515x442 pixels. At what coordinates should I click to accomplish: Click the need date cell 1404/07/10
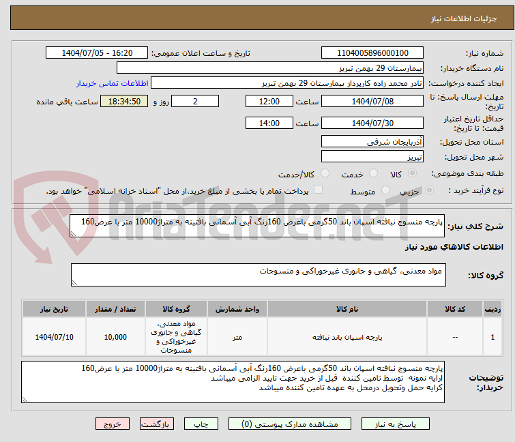(54, 337)
